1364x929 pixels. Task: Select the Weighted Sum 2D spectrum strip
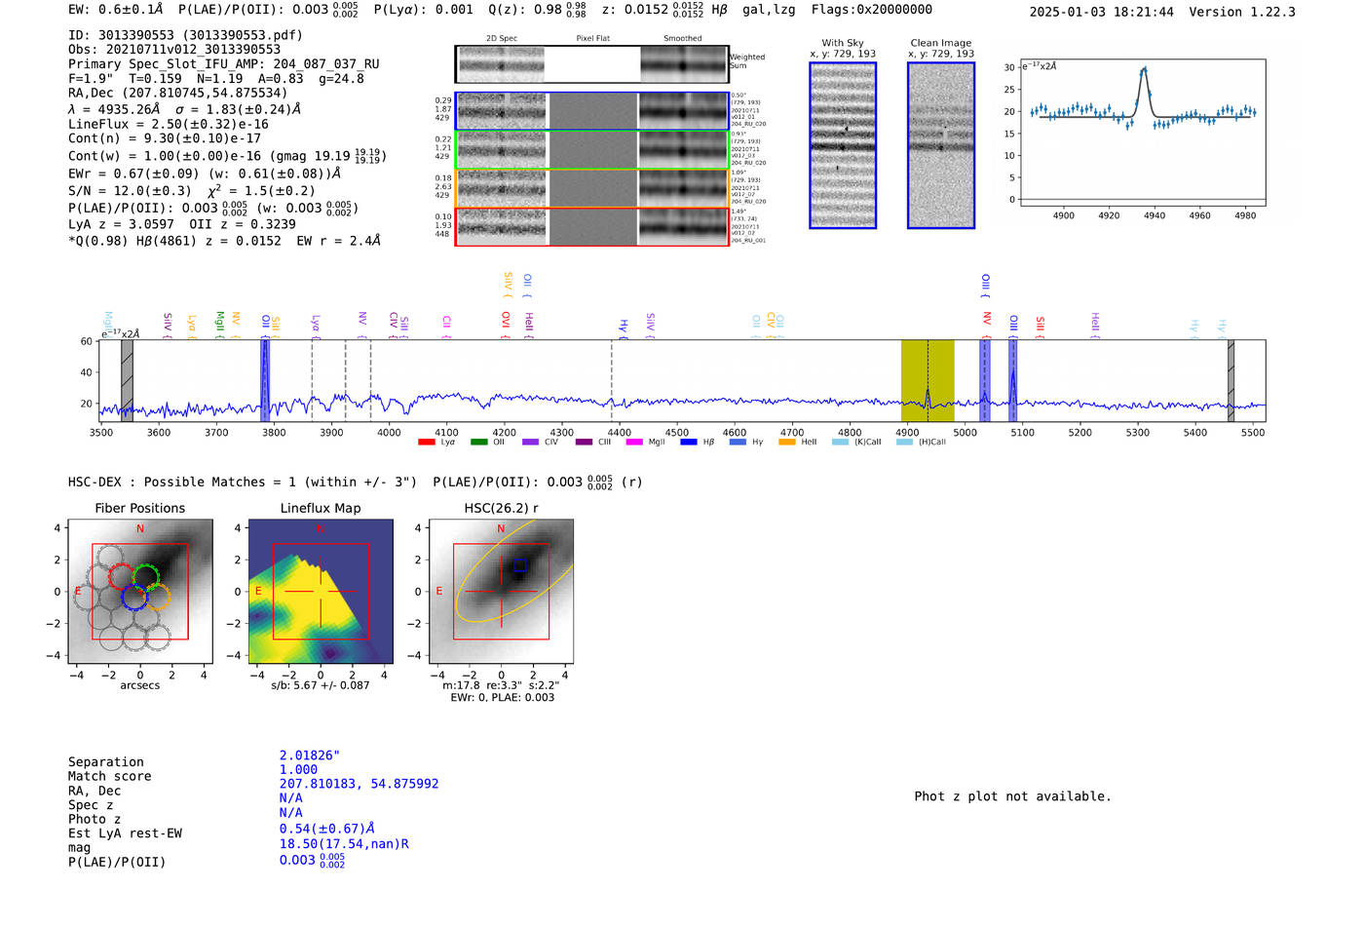591,64
